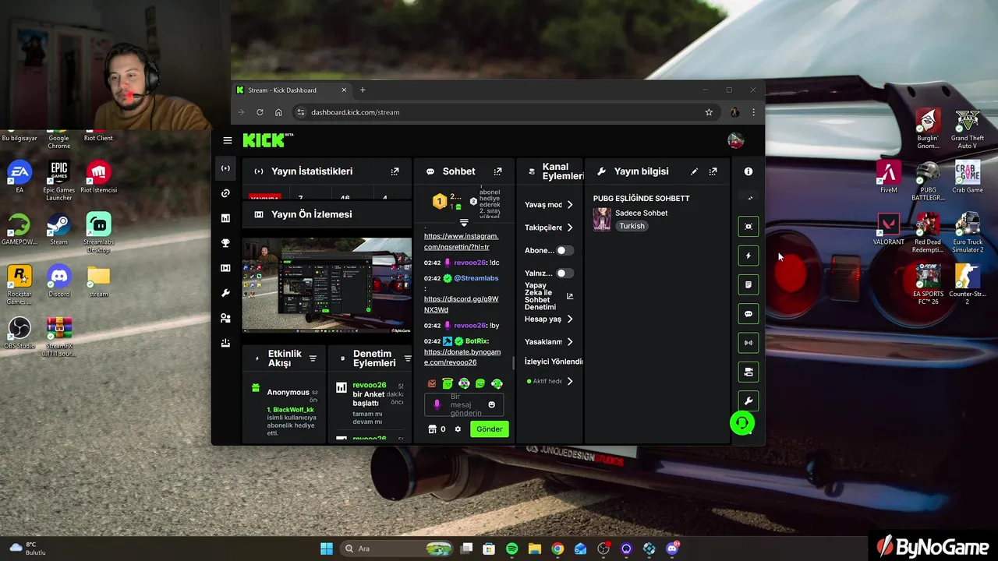998x561 pixels.
Task: Open Spotify from the taskbar
Action: [x=511, y=549]
